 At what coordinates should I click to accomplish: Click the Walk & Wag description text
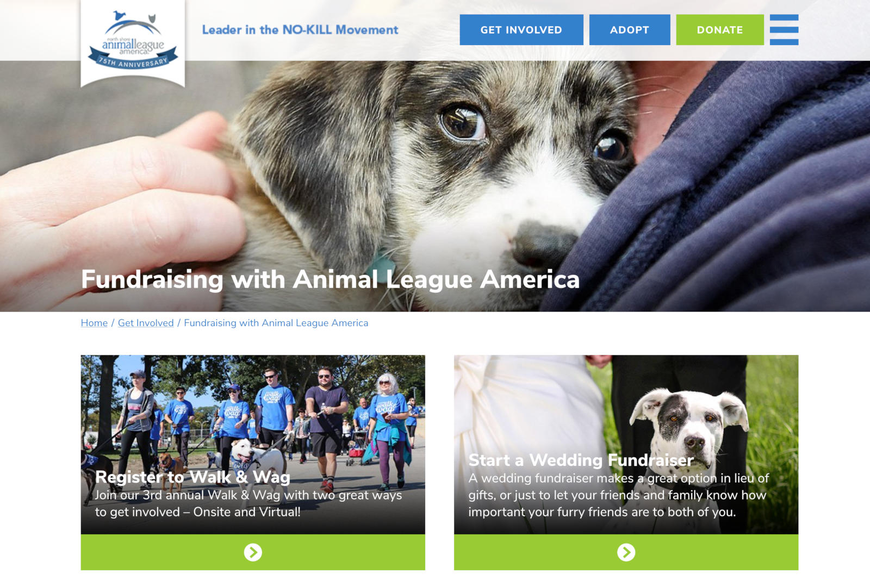tap(248, 503)
